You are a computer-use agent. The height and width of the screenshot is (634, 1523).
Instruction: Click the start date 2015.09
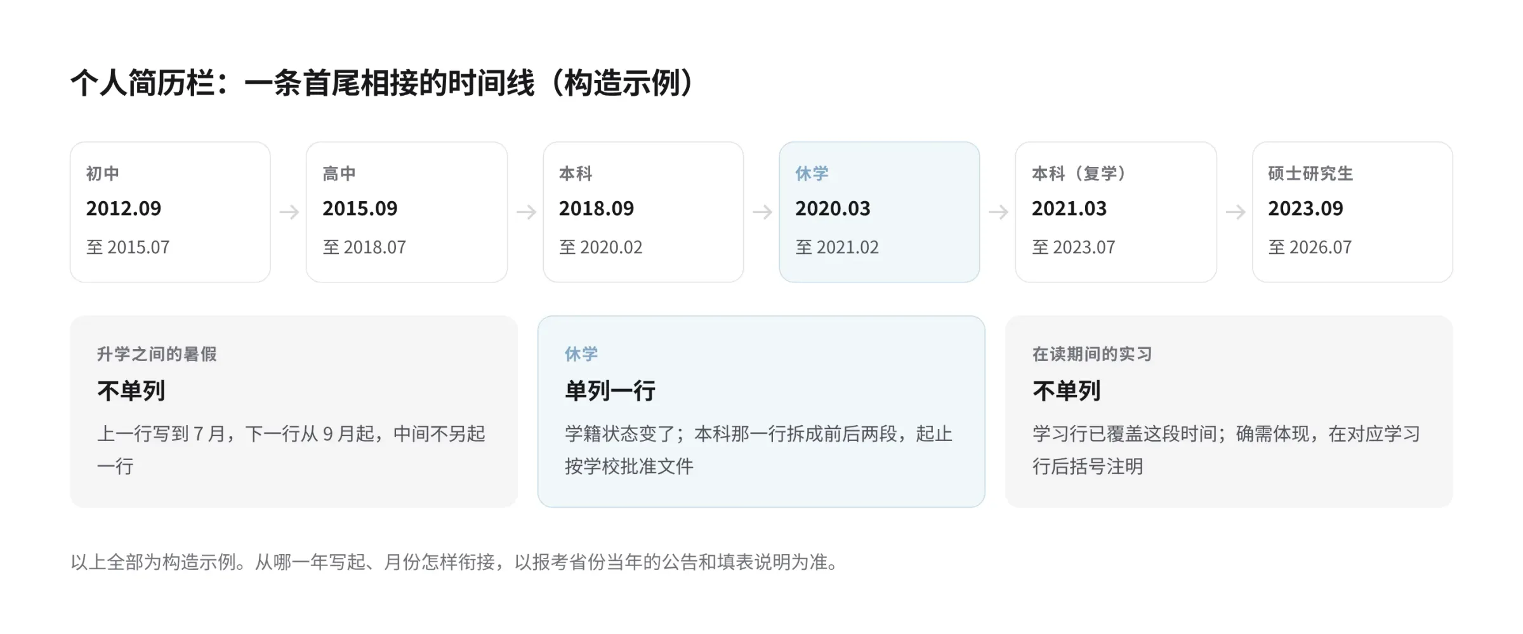(360, 208)
